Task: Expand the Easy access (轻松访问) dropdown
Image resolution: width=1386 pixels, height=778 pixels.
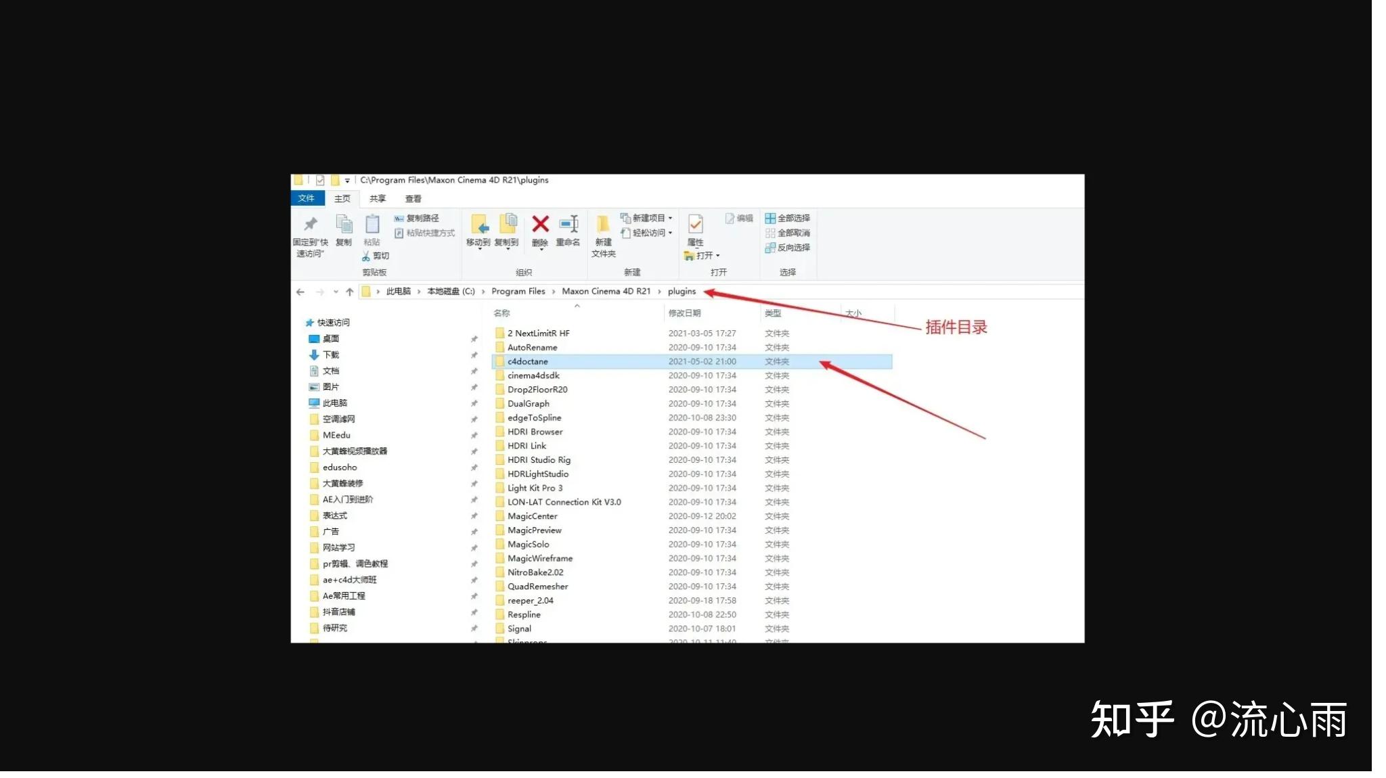Action: [x=670, y=233]
